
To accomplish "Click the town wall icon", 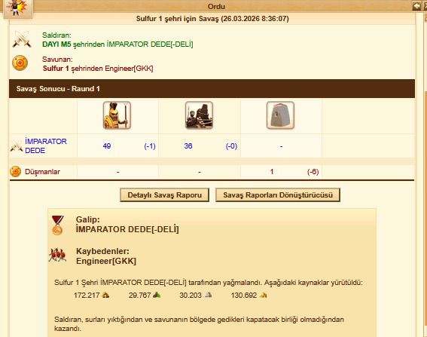I will (280, 115).
